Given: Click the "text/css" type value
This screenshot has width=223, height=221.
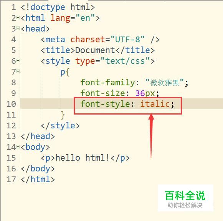Looking at the screenshot, I should pos(125,61).
